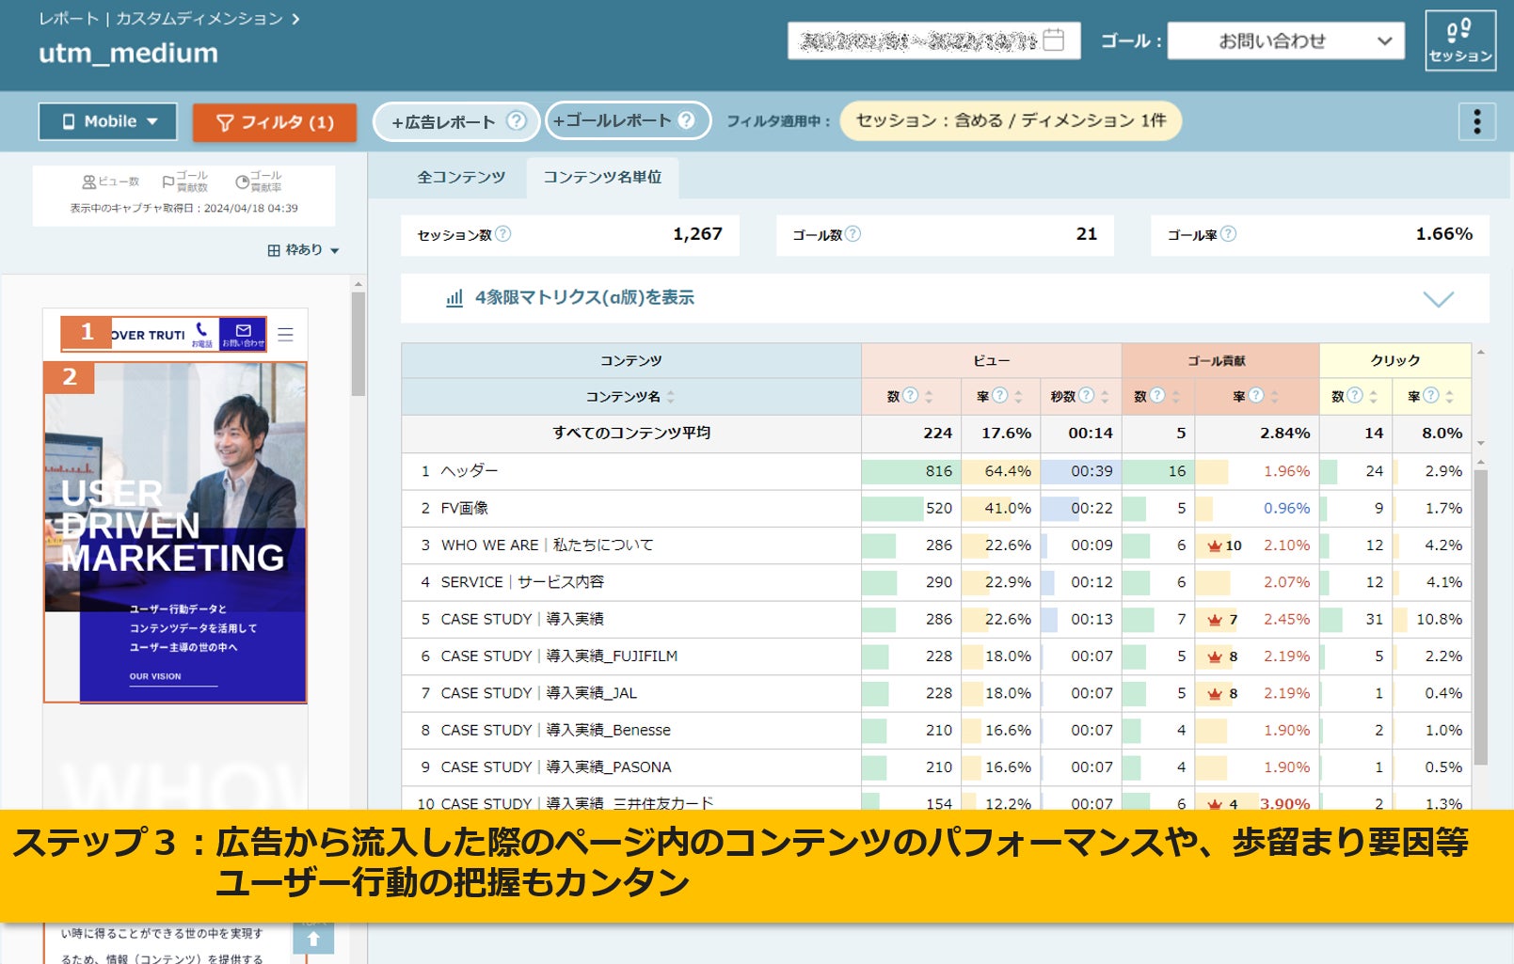Expand the 4象限マトリクス panel chevron
This screenshot has width=1514, height=964.
1438,299
